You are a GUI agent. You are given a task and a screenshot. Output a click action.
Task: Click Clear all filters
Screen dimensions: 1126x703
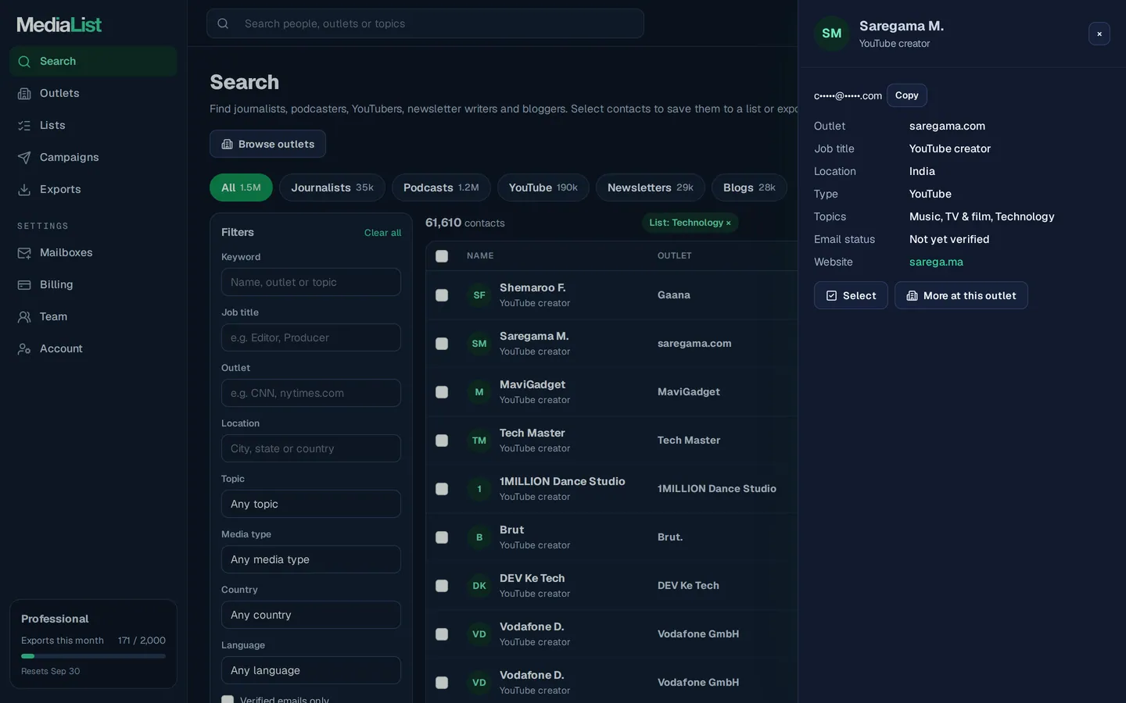[382, 233]
